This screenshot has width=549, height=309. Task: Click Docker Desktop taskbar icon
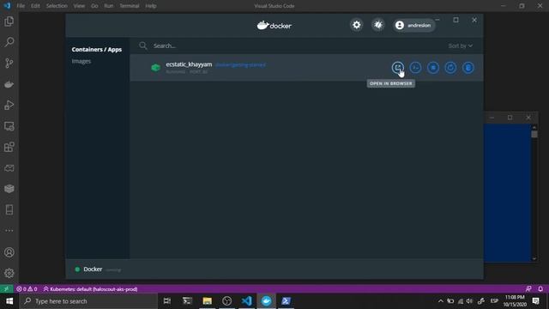click(267, 301)
